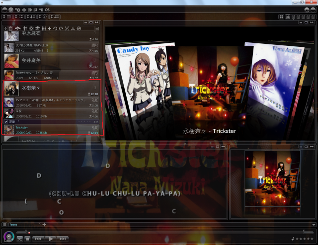The height and width of the screenshot is (245, 318).
Task: Start playback with the Play button
Action: [51, 239]
